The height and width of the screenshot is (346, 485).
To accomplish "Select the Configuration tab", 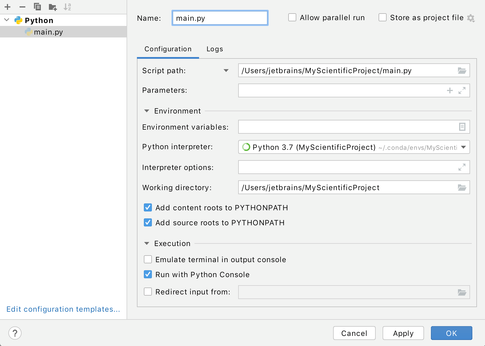I will click(x=168, y=49).
